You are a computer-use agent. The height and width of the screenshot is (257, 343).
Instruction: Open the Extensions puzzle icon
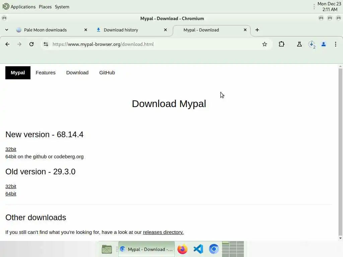281,45
